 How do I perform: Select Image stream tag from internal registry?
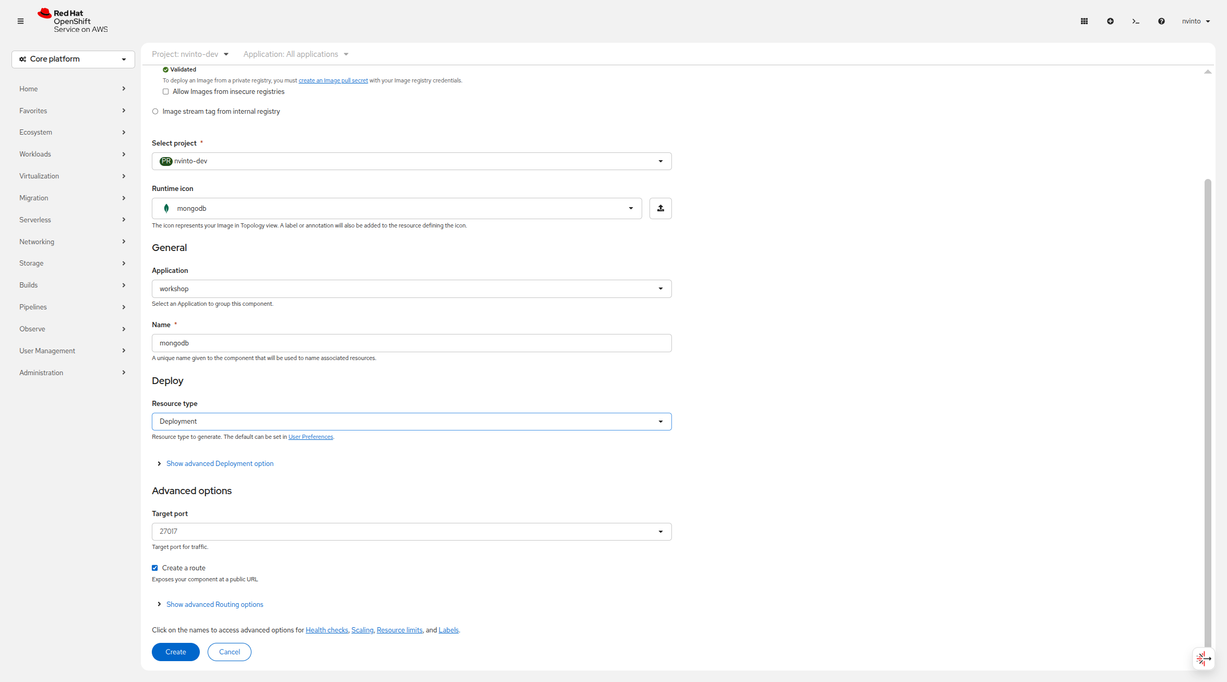point(155,112)
